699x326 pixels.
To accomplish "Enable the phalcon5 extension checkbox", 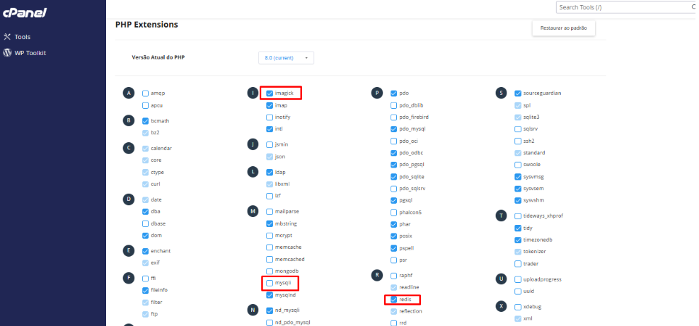I will click(x=393, y=212).
